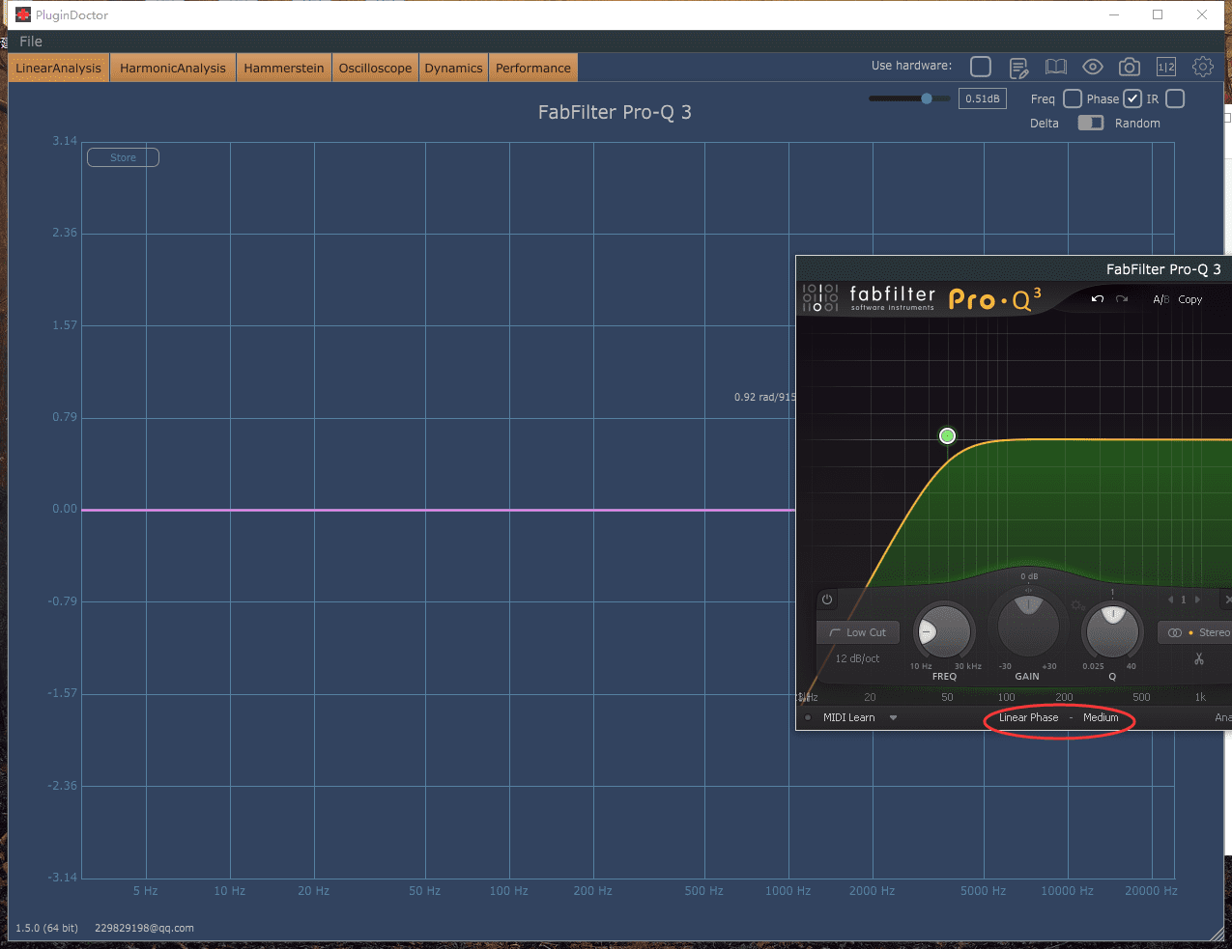The image size is (1232, 949).
Task: Click the open book manual icon
Action: (1056, 67)
